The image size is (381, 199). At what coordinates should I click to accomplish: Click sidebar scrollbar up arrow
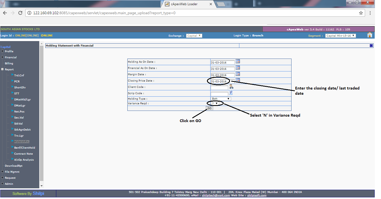click(41, 43)
